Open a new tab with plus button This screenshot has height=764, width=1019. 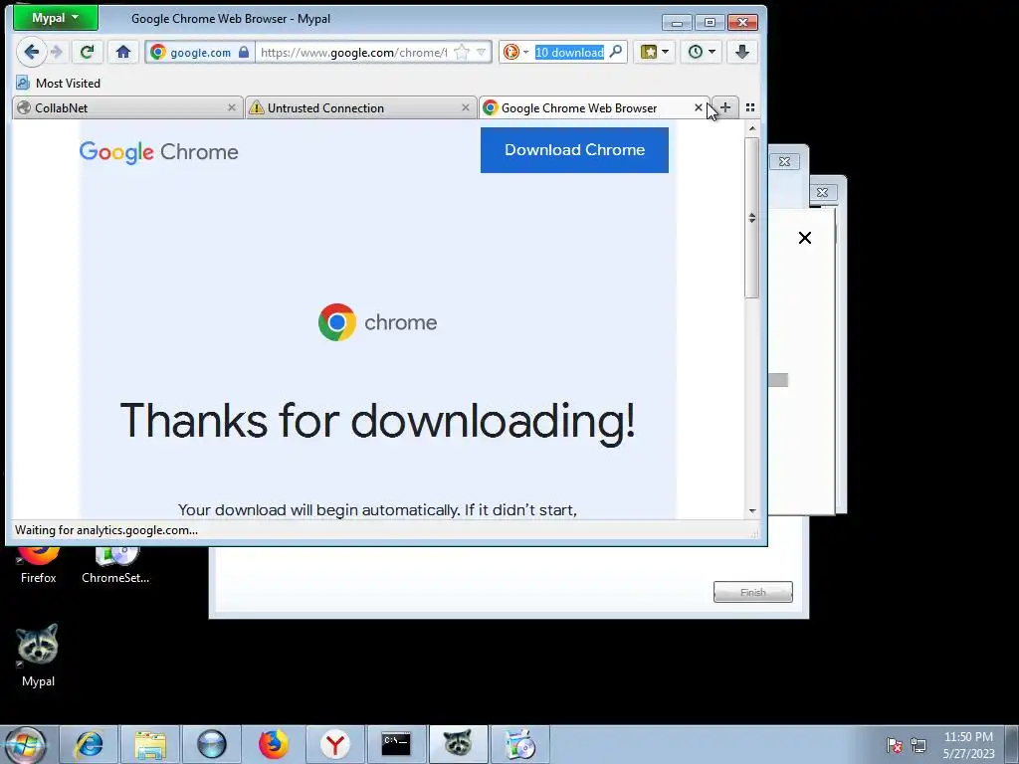(x=725, y=107)
